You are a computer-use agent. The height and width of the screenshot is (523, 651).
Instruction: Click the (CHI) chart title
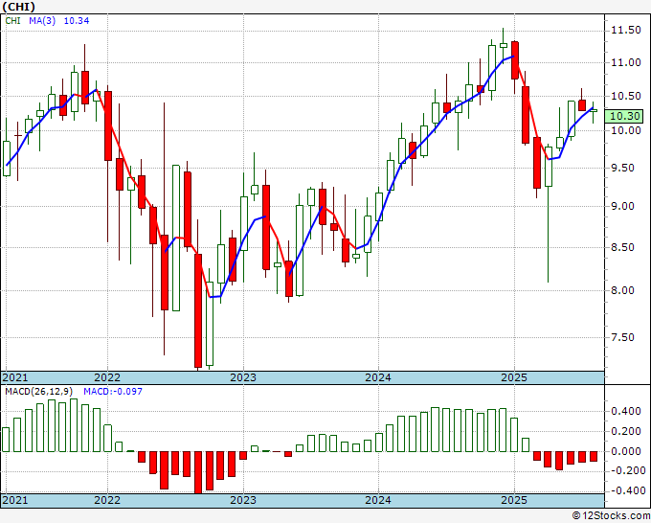click(x=19, y=7)
